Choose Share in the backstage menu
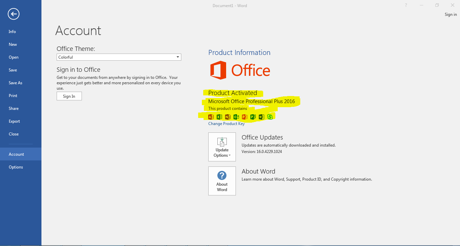Image resolution: width=460 pixels, height=246 pixels. pyautogui.click(x=21, y=109)
